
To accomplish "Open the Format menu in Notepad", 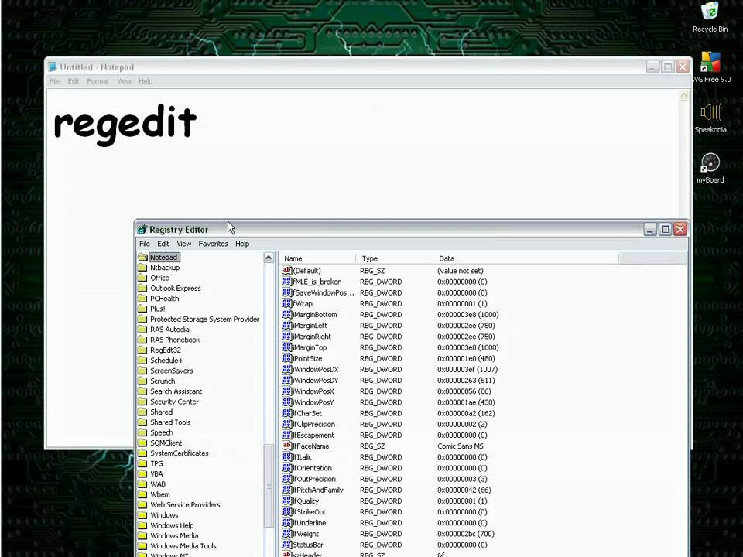I will pyautogui.click(x=98, y=81).
